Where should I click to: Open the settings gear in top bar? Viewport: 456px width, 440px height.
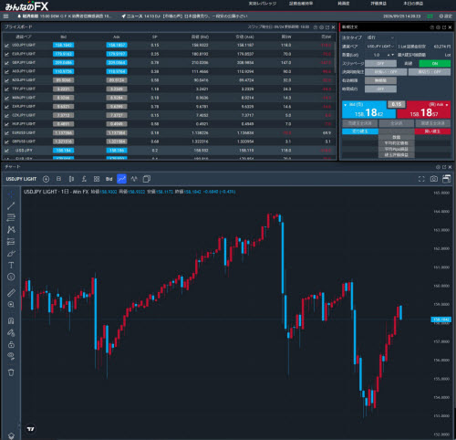pos(445,16)
